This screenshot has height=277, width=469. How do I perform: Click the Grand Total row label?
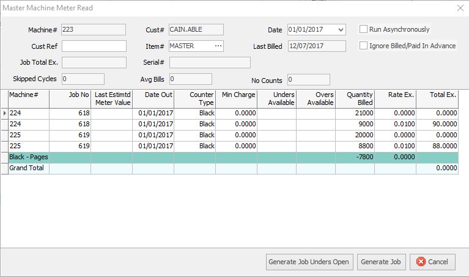pyautogui.click(x=27, y=168)
